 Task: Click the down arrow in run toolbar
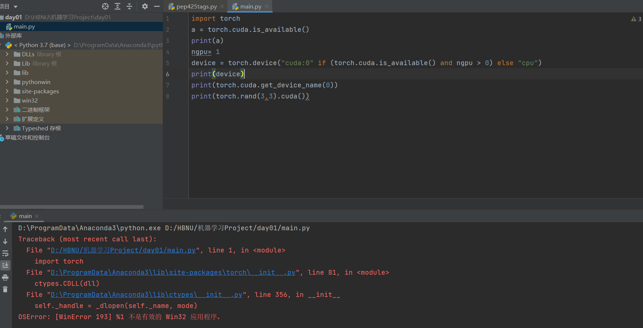coord(5,241)
